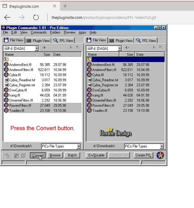This screenshot has height=208, width=194.
Task: Click the 'l-' icon in the right panel header
Action: click(154, 47)
